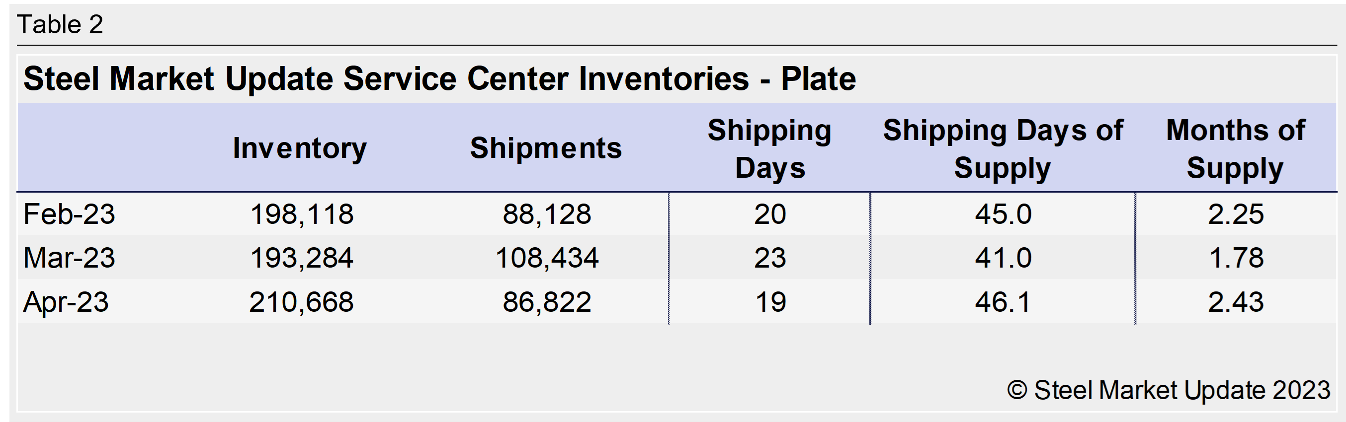Select Feb-23 inventory value 198,118
This screenshot has width=1346, height=422.
(x=302, y=214)
